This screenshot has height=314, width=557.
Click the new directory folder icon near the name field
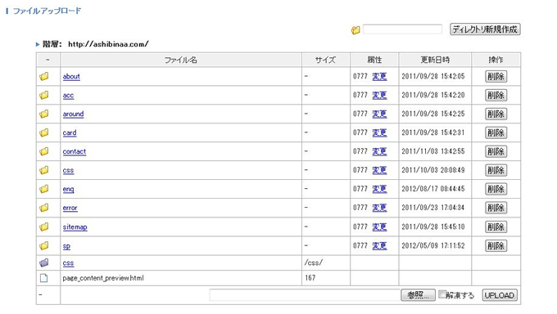pyautogui.click(x=355, y=30)
